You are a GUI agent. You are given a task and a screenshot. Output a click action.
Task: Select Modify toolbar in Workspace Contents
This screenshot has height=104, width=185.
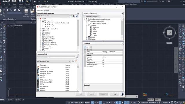[x=95, y=31]
